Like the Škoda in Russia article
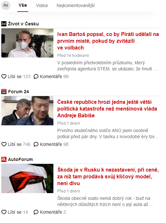This screenshot has height=223, width=166. [4, 212]
